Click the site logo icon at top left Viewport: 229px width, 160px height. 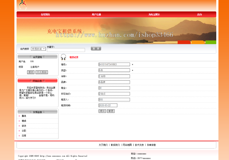click(22, 5)
